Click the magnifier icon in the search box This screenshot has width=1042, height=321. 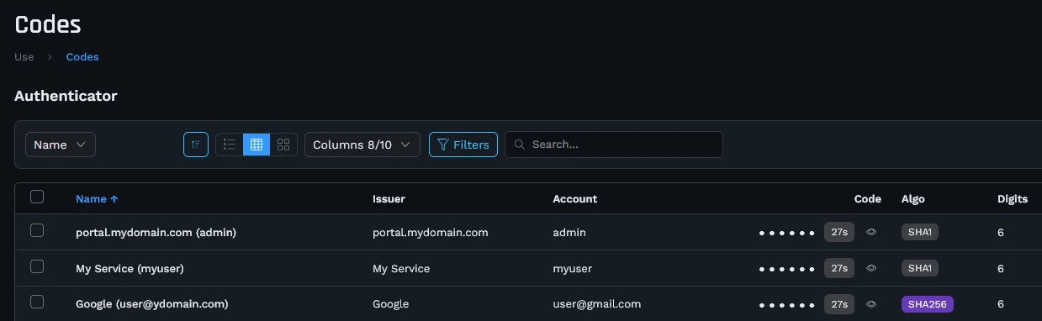tap(521, 145)
